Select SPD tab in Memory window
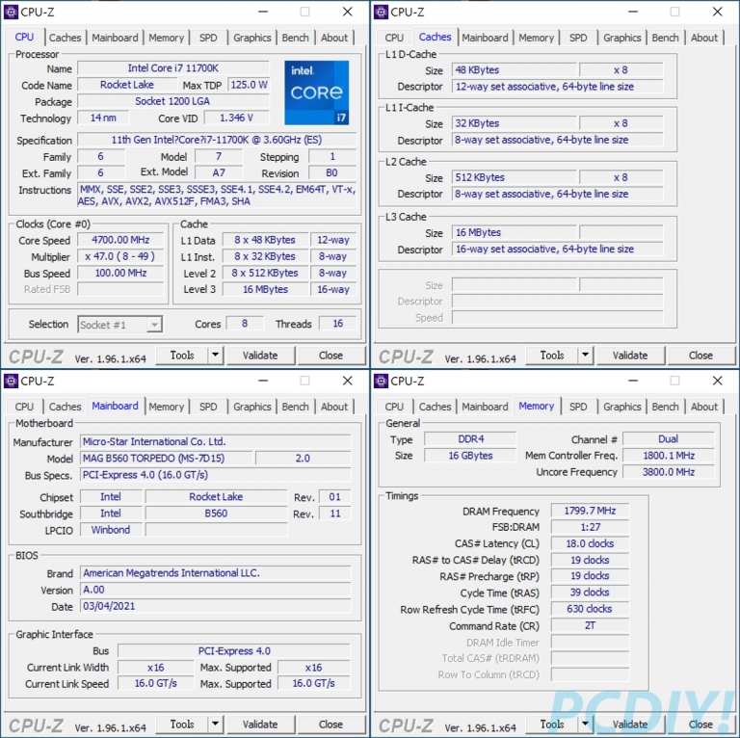This screenshot has width=740, height=738. (x=578, y=407)
